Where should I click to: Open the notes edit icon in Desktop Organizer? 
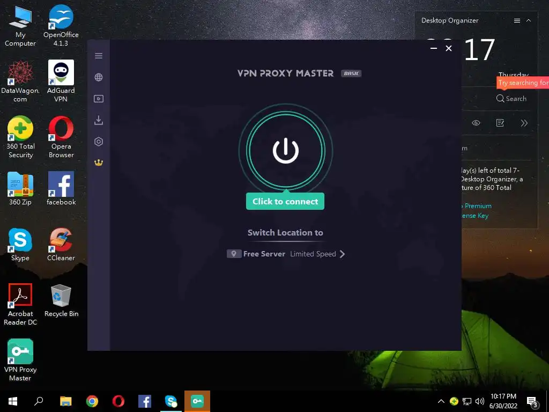(x=500, y=123)
